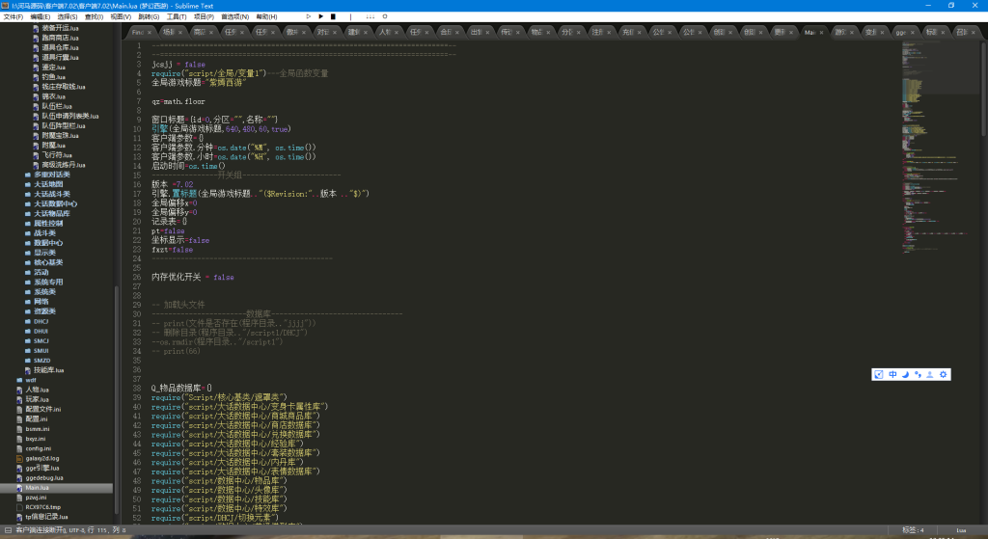
Task: Click the folder icon beside 战斗类
Action: coord(27,232)
